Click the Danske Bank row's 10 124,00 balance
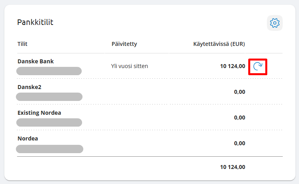This screenshot has width=299, height=184. tap(232, 66)
